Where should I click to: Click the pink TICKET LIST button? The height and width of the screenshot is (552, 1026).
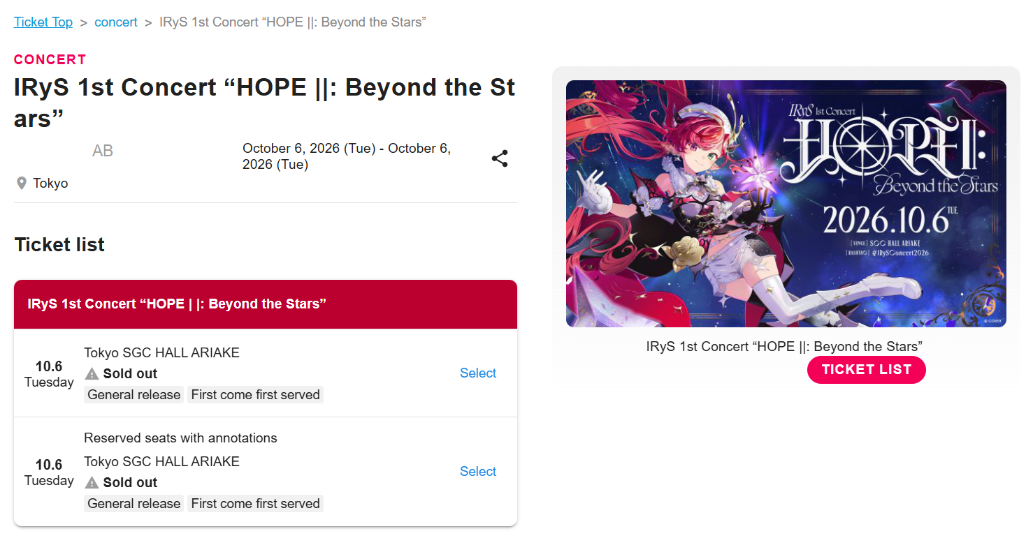(x=867, y=370)
